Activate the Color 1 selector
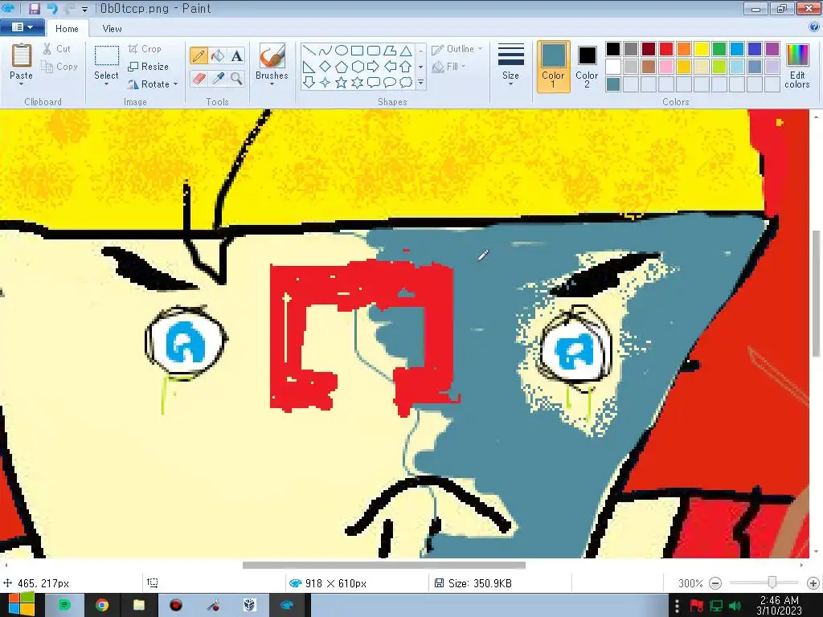 click(553, 67)
